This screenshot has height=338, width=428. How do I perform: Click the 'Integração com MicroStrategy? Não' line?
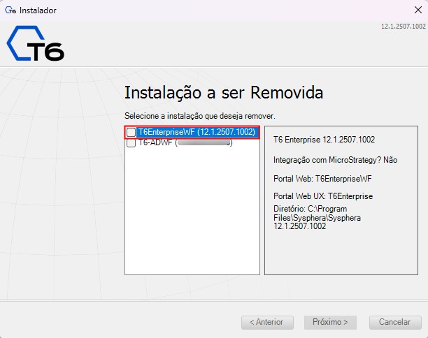(335, 160)
